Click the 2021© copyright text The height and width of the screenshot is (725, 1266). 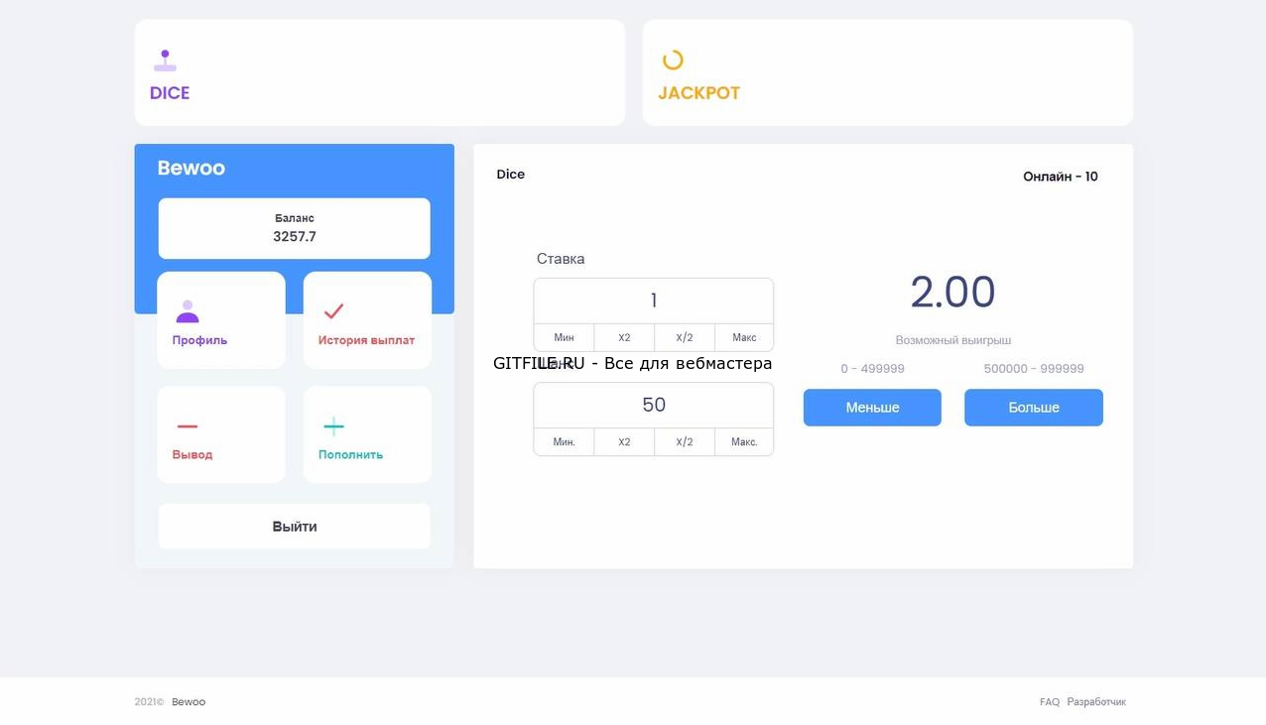pos(150,702)
